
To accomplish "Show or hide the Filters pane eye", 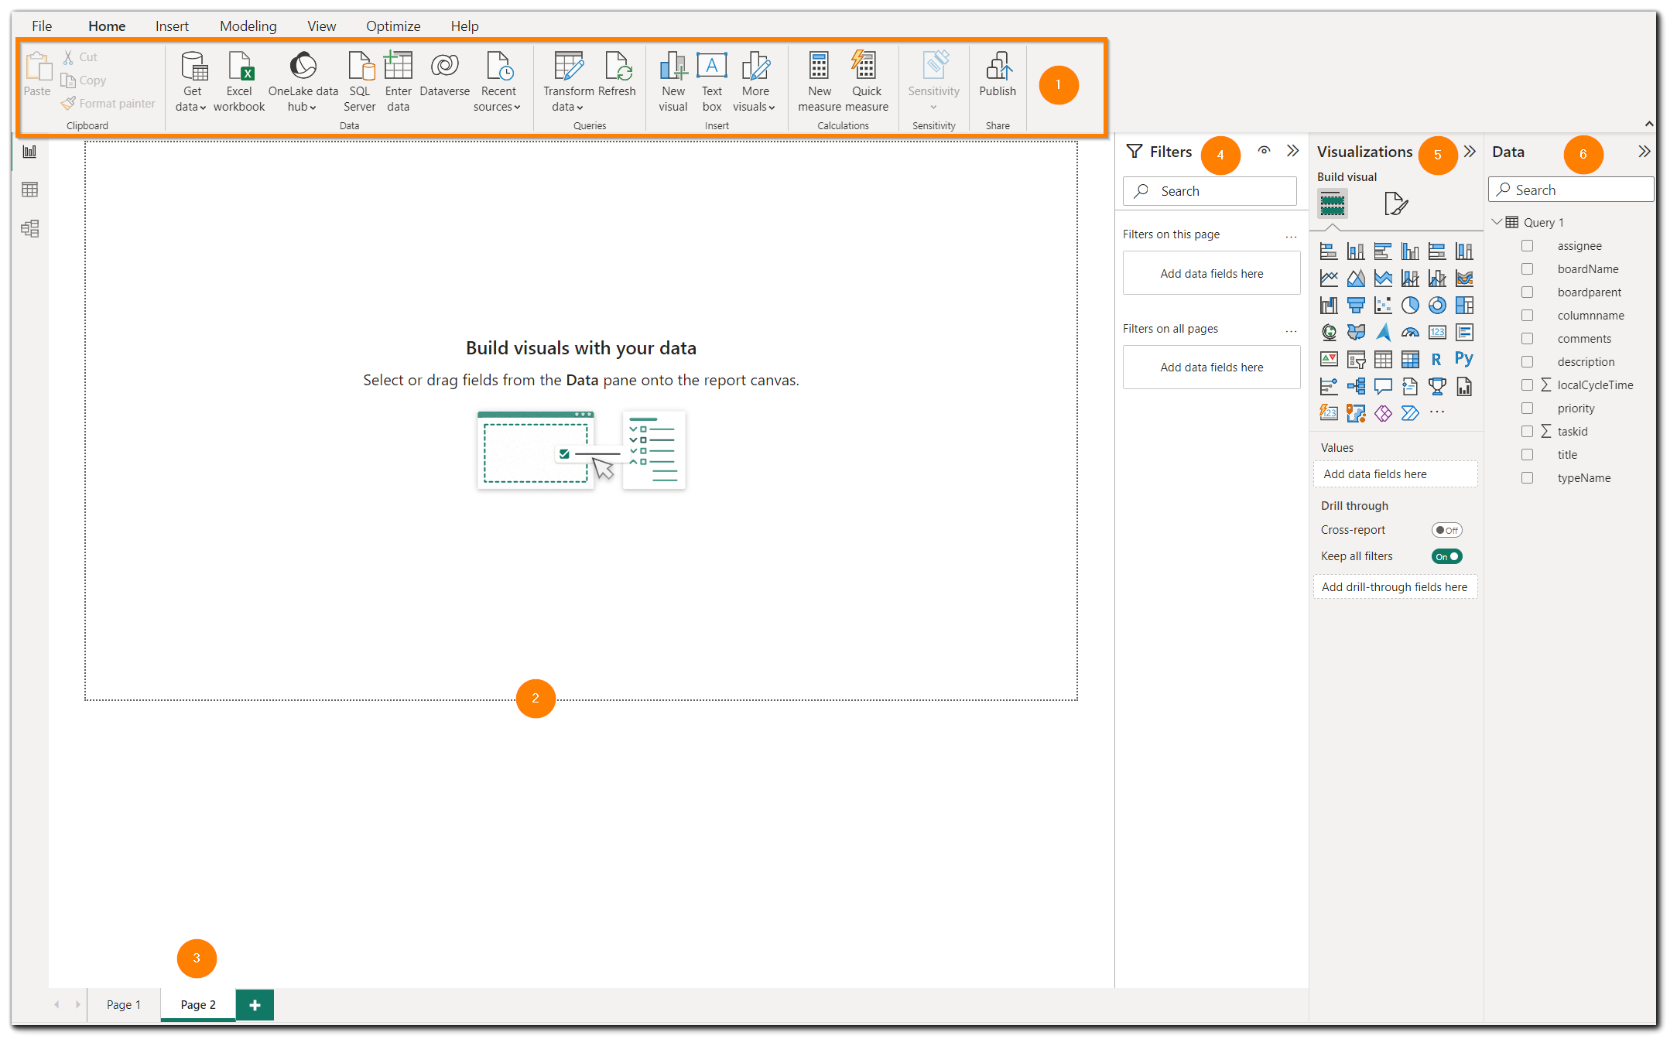I will (x=1264, y=151).
